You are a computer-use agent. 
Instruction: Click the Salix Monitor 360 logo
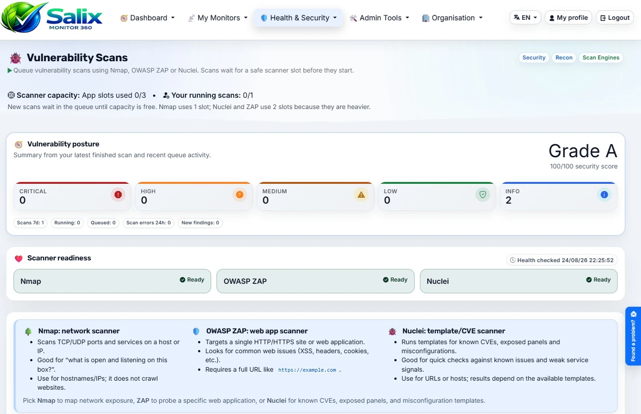coord(52,17)
